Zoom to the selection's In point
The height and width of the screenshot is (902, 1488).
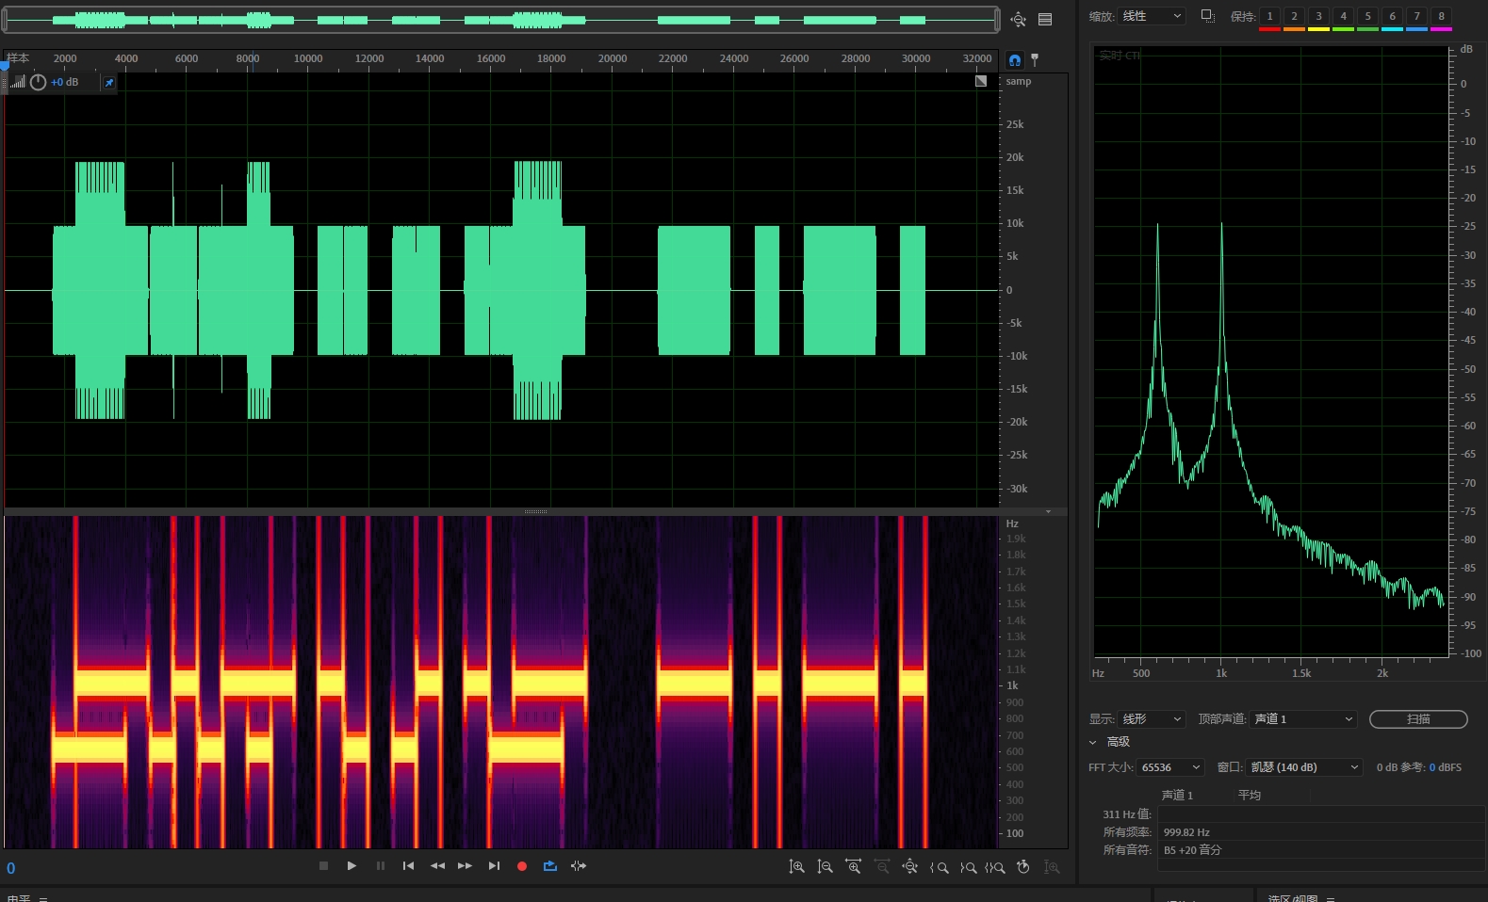[x=939, y=867]
